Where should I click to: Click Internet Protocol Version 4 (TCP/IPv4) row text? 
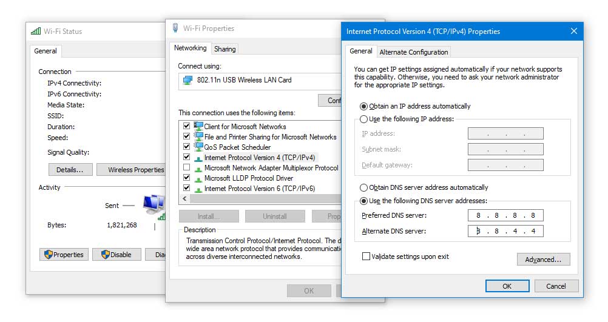[260, 157]
